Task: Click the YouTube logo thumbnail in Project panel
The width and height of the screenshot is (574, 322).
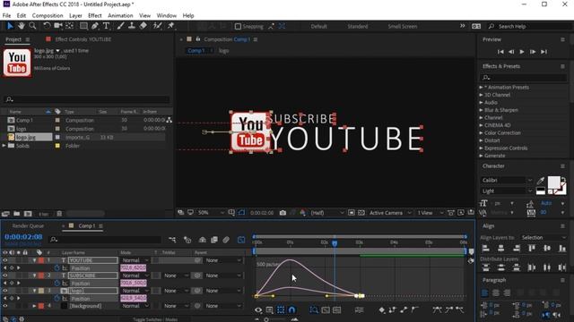Action: point(17,63)
